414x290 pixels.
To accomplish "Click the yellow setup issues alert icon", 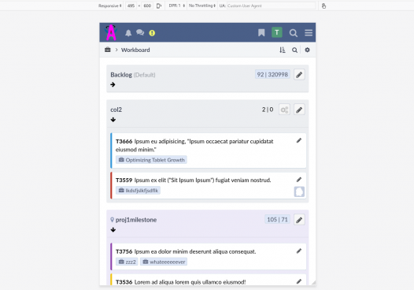I will [x=152, y=33].
